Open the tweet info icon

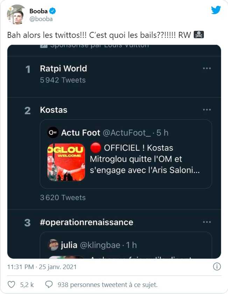coord(217,267)
